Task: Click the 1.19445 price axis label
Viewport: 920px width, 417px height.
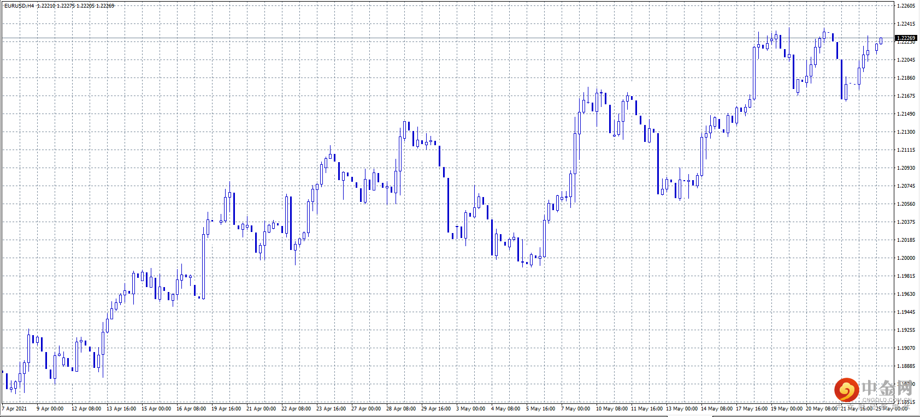Action: pyautogui.click(x=906, y=312)
